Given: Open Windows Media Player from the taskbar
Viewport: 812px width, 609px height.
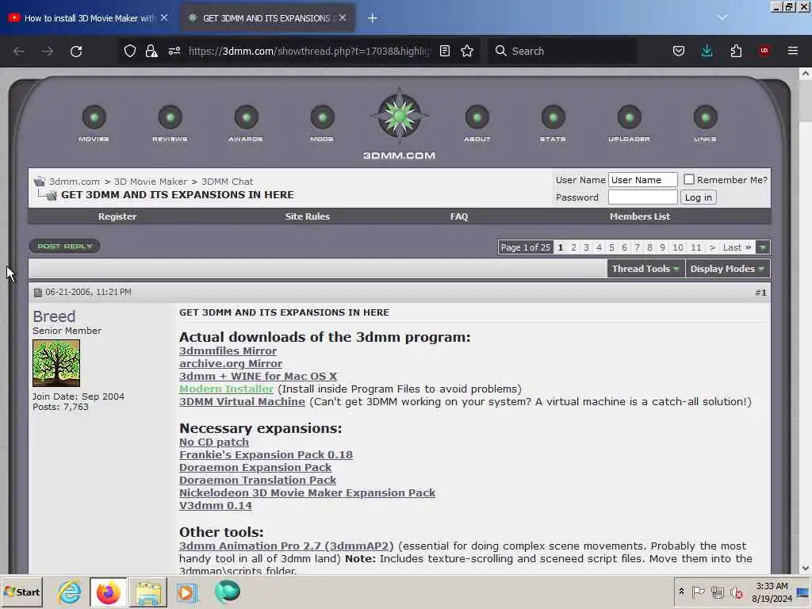Looking at the screenshot, I should (x=187, y=592).
